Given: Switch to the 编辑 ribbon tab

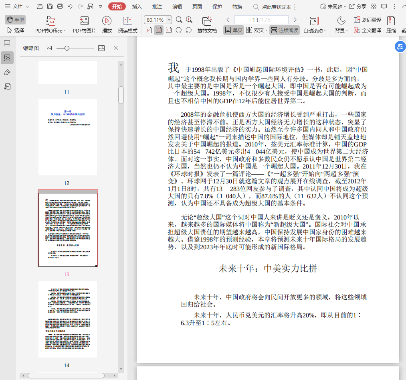Looking at the screenshot, I should (177, 6).
